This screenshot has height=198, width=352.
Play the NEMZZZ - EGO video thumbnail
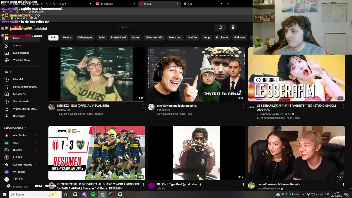[x=97, y=74]
